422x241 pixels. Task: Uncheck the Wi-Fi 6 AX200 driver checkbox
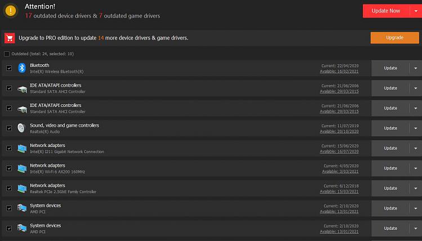9,168
